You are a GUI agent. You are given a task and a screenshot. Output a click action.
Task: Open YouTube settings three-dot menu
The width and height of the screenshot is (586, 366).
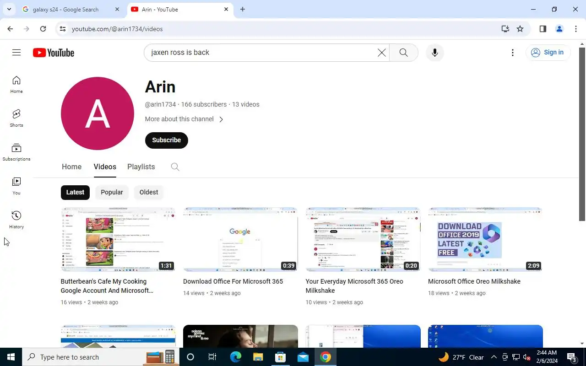point(513,53)
